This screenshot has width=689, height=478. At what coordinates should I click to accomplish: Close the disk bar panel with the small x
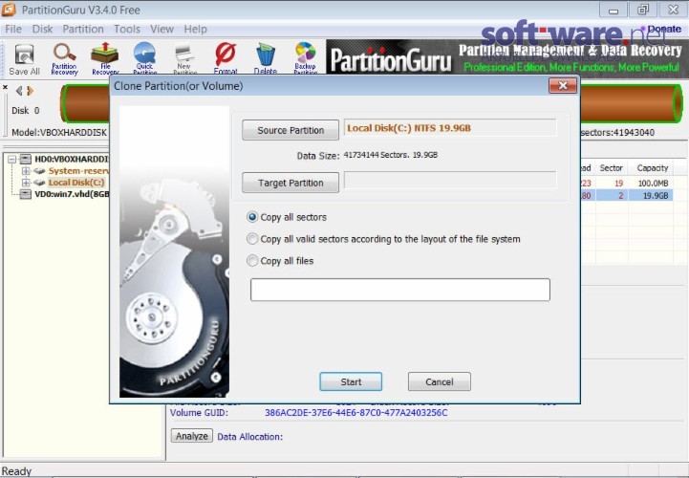pyautogui.click(x=5, y=87)
